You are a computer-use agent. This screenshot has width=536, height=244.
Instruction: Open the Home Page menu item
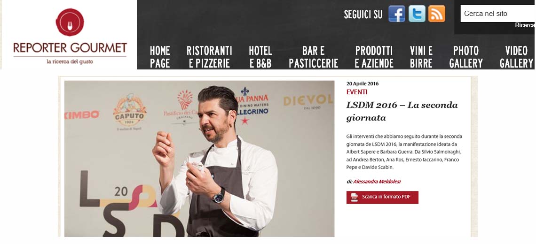click(160, 57)
